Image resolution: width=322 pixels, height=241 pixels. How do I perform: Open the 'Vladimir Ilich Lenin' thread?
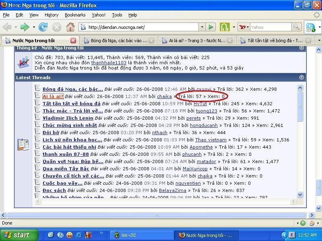(68, 118)
